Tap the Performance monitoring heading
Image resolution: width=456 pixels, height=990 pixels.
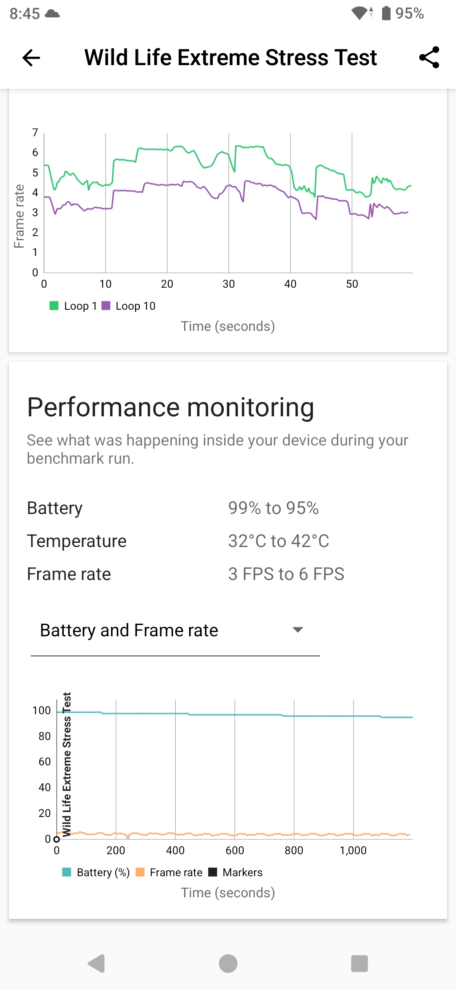[171, 407]
